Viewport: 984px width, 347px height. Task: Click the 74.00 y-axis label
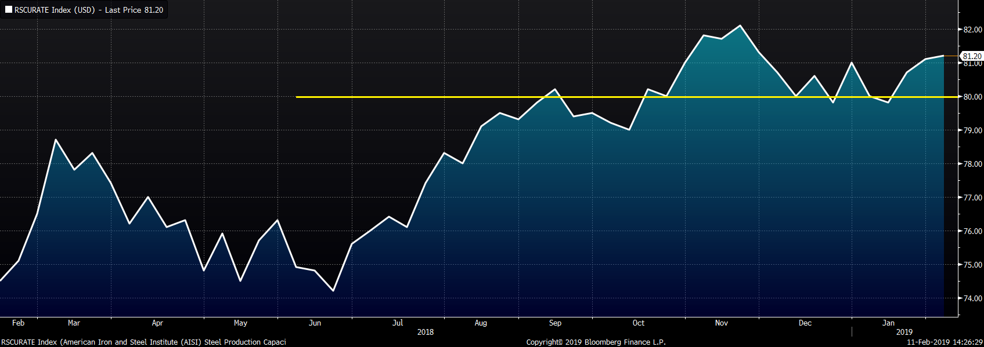(972, 298)
